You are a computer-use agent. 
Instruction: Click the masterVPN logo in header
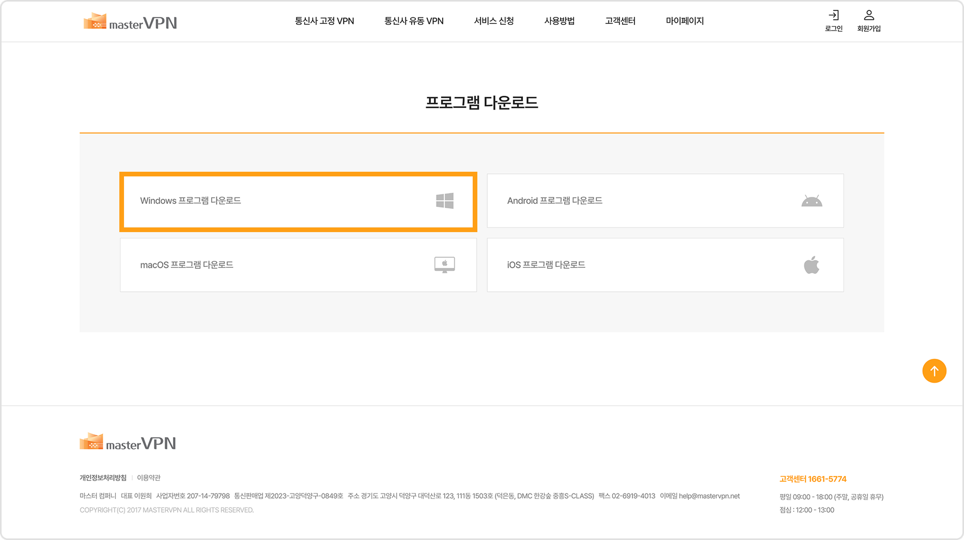click(x=130, y=22)
